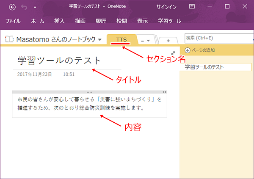
Task: Click the expand page diagonal arrow icon
Action: click(173, 53)
